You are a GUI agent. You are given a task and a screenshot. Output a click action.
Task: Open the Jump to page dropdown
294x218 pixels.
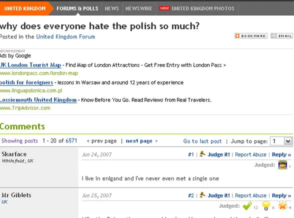(x=281, y=141)
